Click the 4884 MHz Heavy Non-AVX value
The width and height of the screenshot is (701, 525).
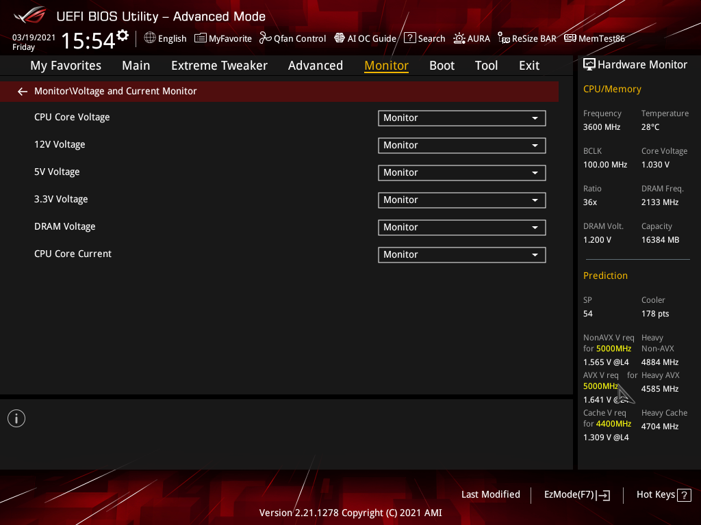click(660, 362)
